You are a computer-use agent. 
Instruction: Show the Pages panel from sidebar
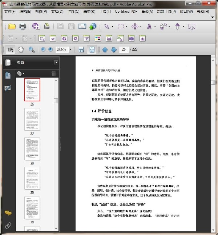8,62
